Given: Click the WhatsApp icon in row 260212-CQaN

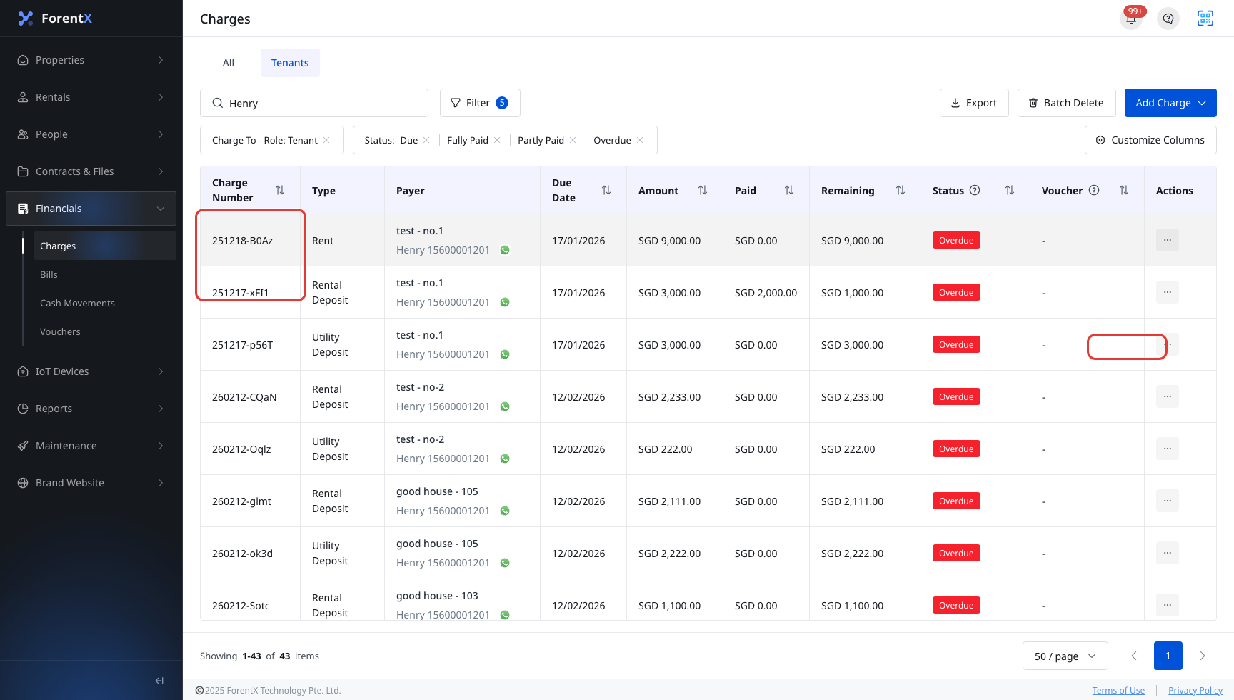Looking at the screenshot, I should coord(505,406).
